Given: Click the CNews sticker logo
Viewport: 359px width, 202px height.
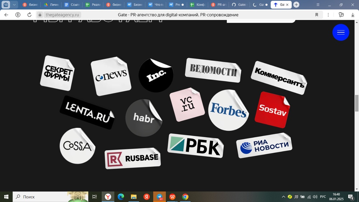Looking at the screenshot, I should 111,76.
